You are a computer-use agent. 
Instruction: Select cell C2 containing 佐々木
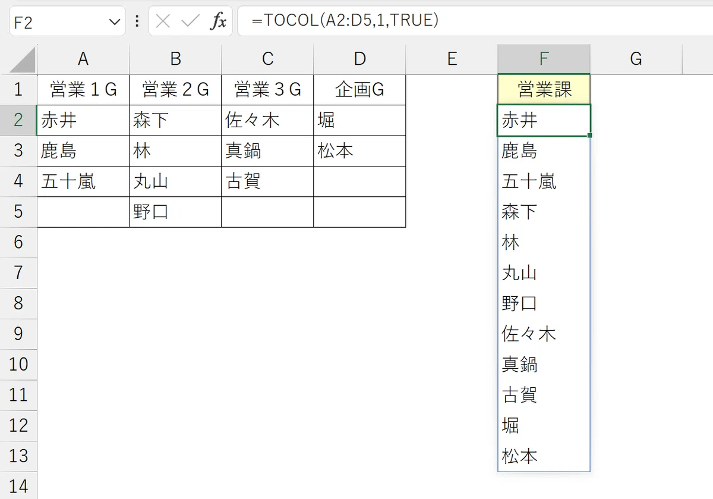coord(267,120)
